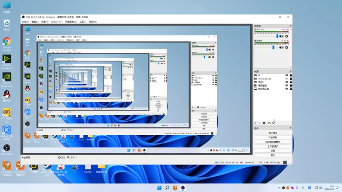Select the 显示器采集 source row
This screenshot has width=342, height=192.
(x=273, y=89)
